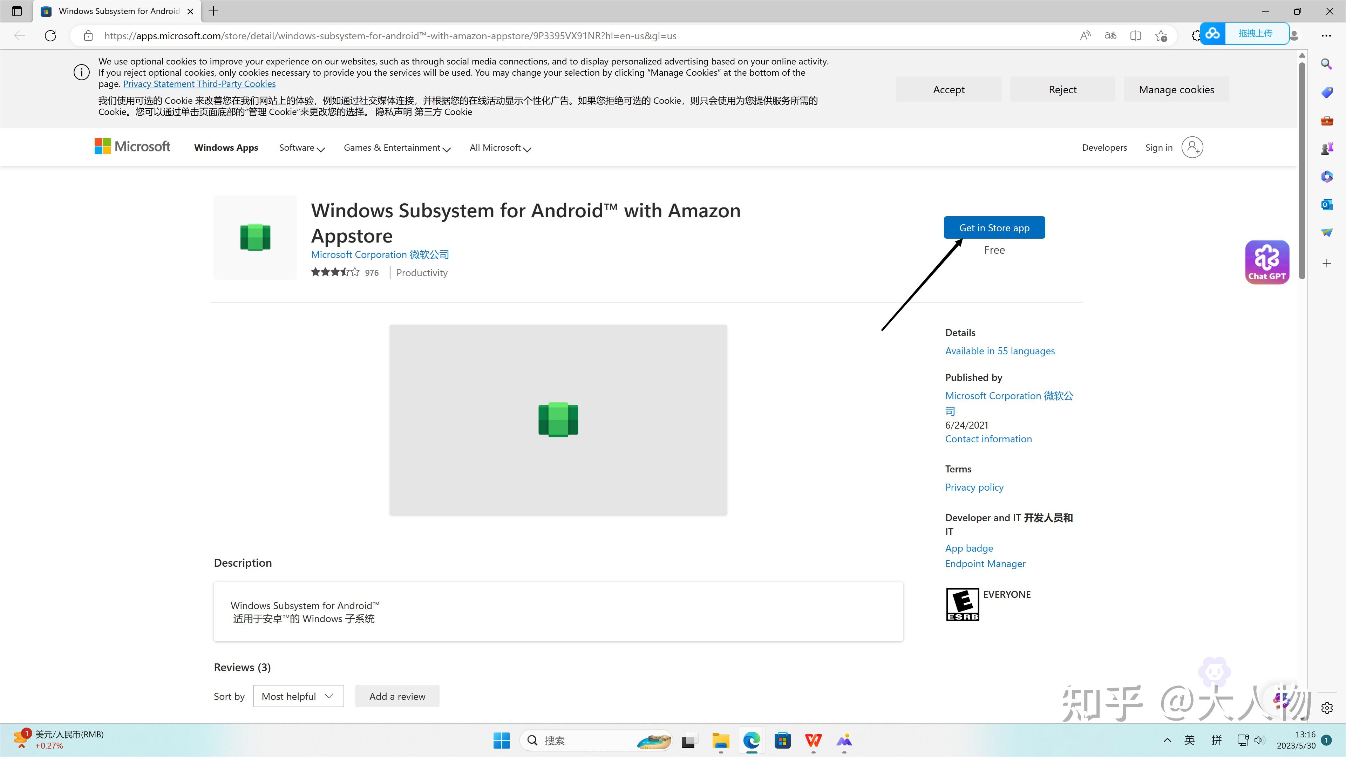Open split screen view icon
1346x757 pixels.
click(1135, 35)
